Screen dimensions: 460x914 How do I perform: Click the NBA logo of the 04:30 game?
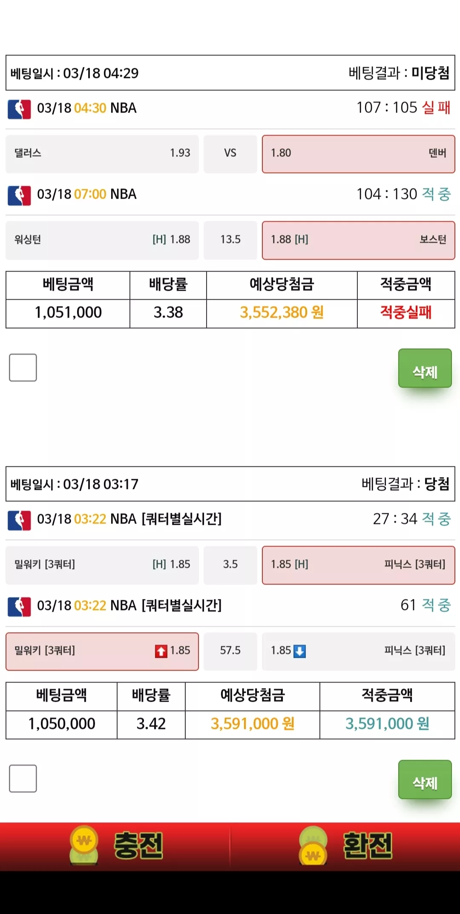pyautogui.click(x=19, y=109)
